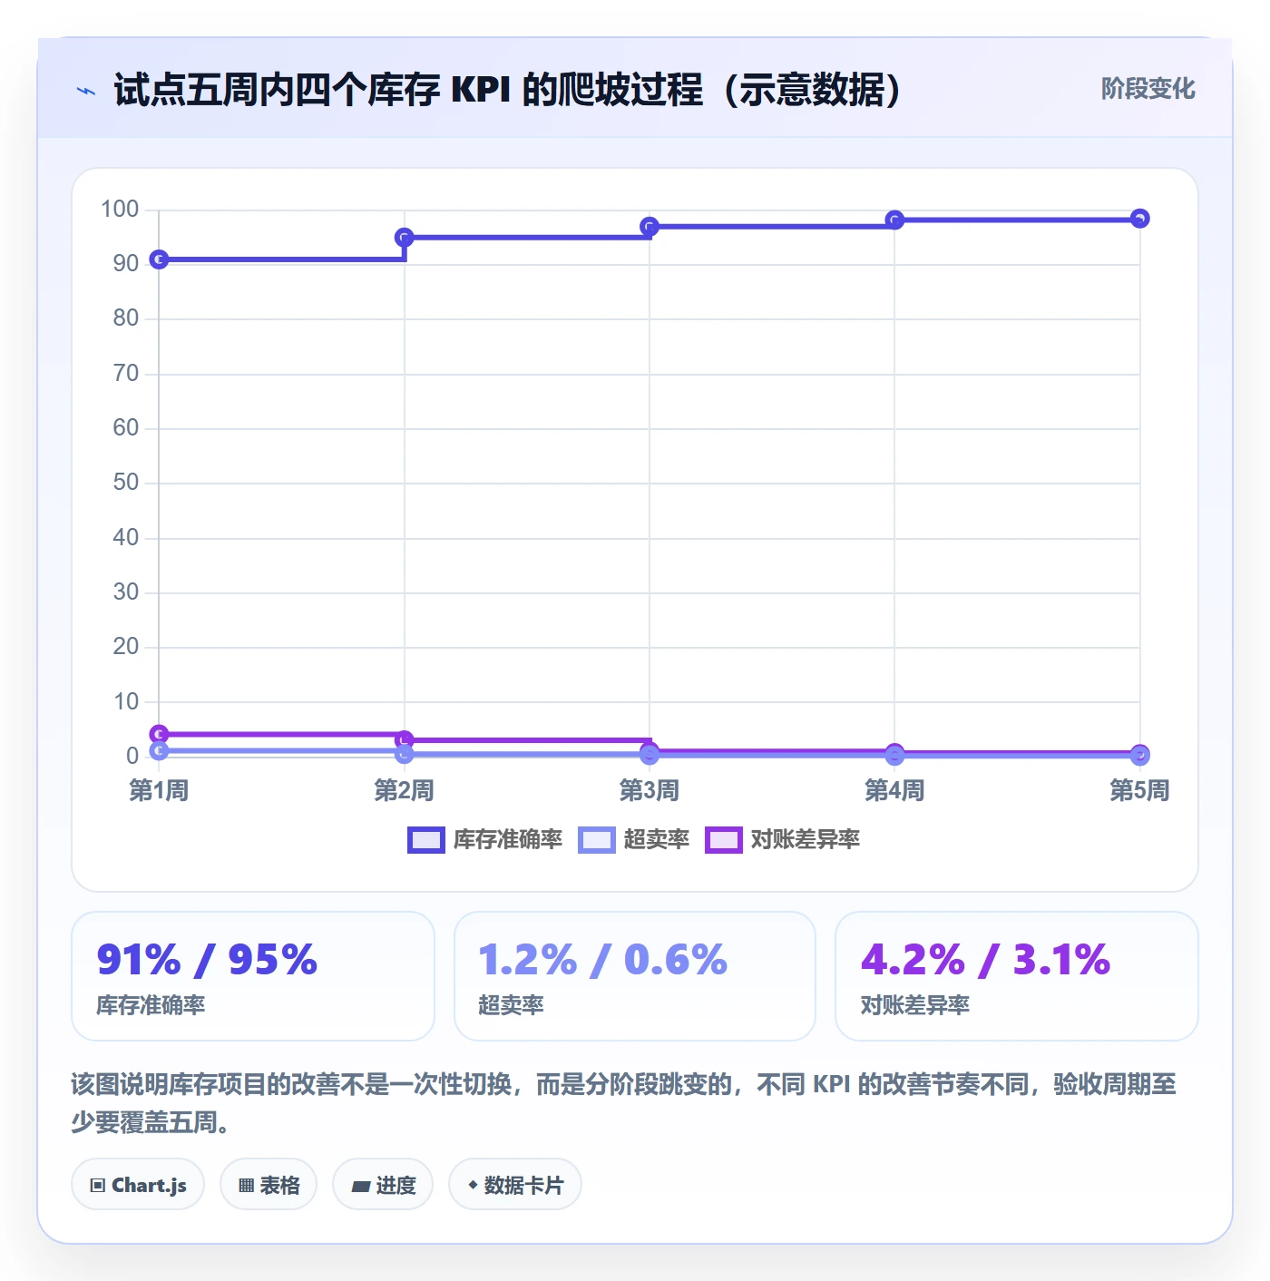The height and width of the screenshot is (1281, 1270).
Task: Click the description paragraph starting with 该图说明
Action: 624,1103
